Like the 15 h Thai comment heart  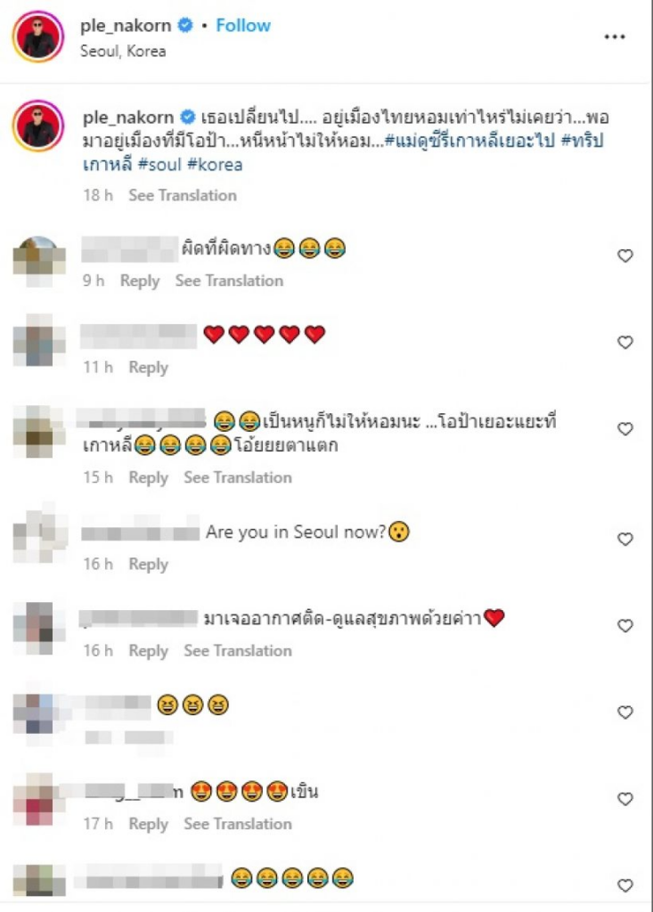tap(625, 429)
